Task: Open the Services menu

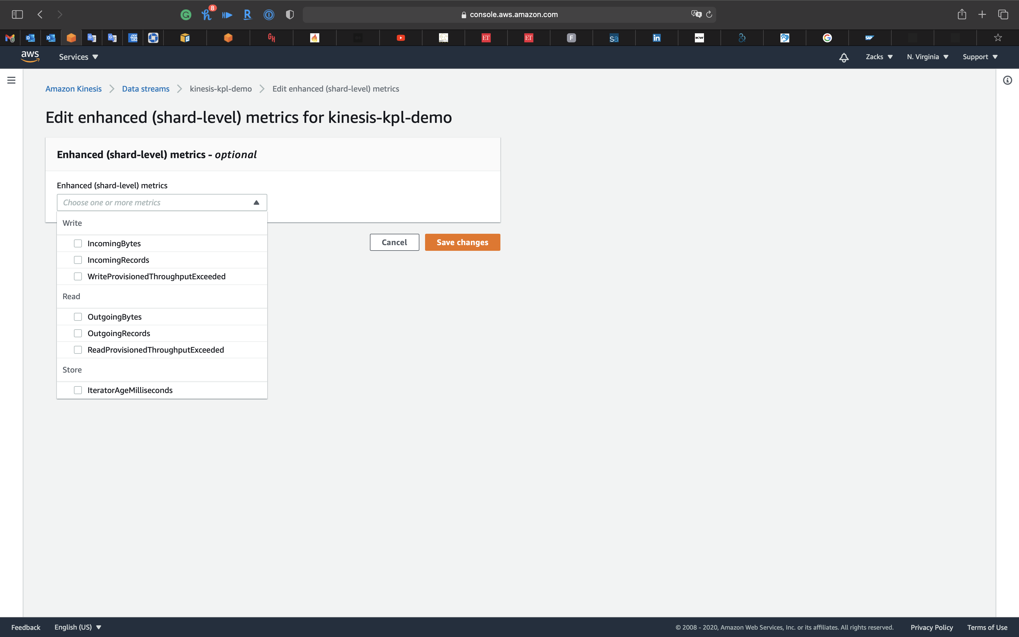Action: pos(78,57)
